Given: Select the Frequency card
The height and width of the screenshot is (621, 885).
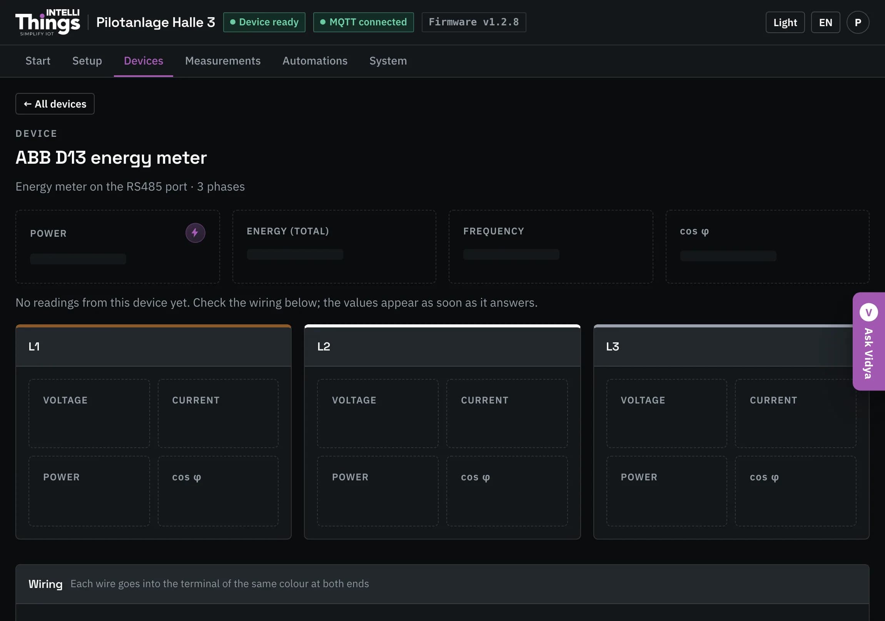Looking at the screenshot, I should point(551,247).
